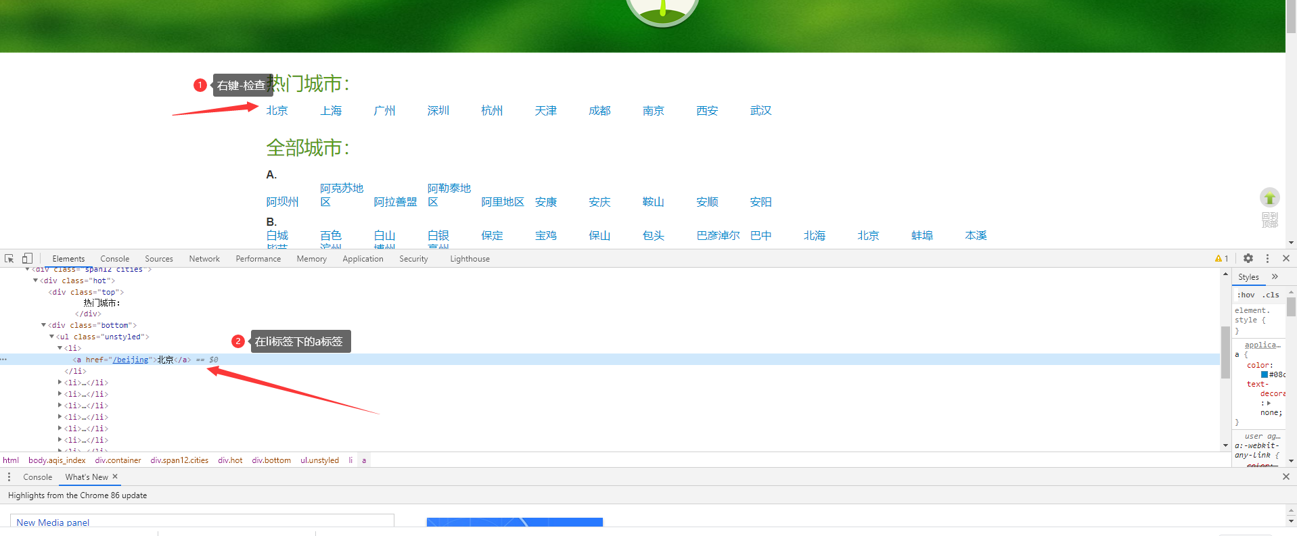
Task: Click the back-to-top icon on the page
Action: pos(1270,198)
